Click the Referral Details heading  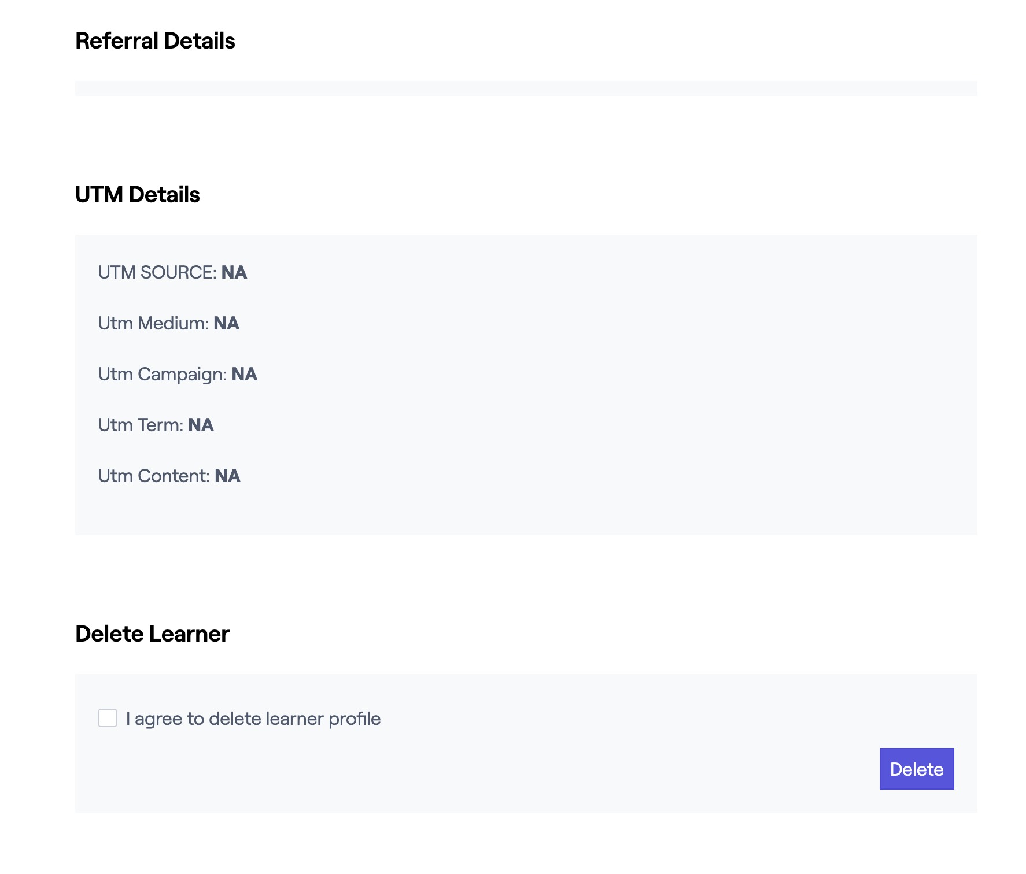(x=155, y=41)
